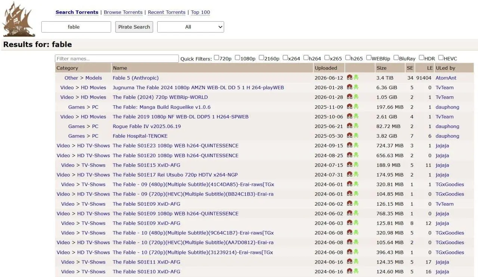Open magnet link for The Fable 2019 1080p NF

coord(350,116)
